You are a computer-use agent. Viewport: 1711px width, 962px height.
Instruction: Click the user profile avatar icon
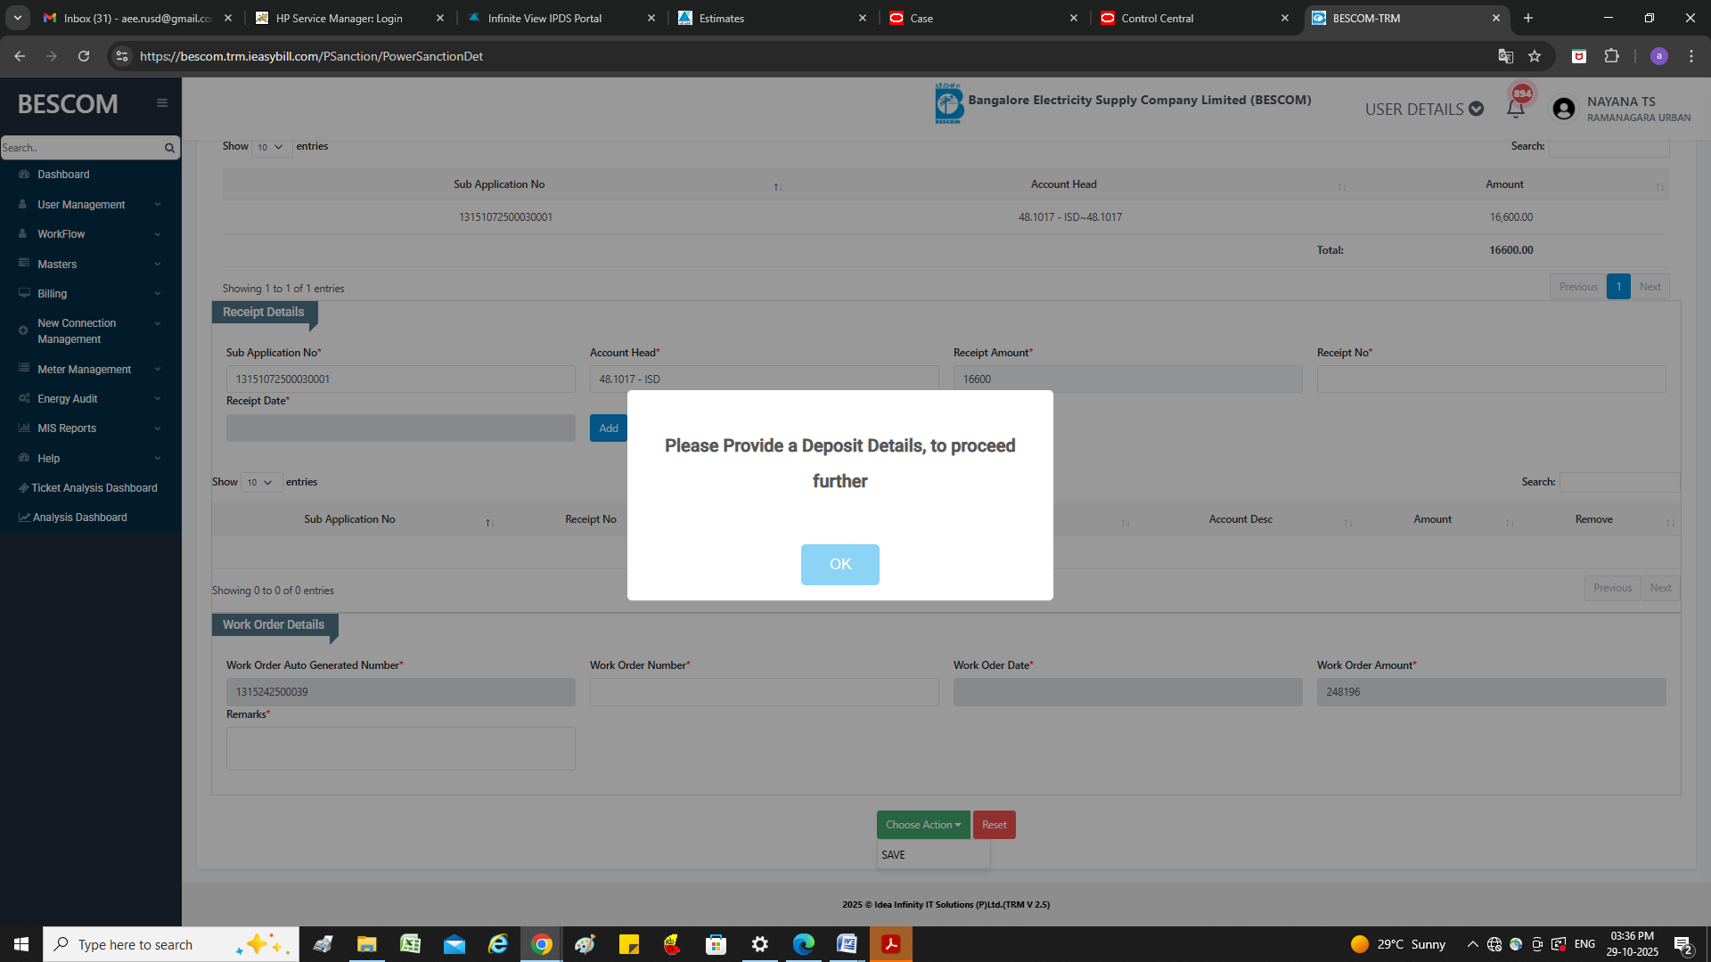click(x=1563, y=109)
